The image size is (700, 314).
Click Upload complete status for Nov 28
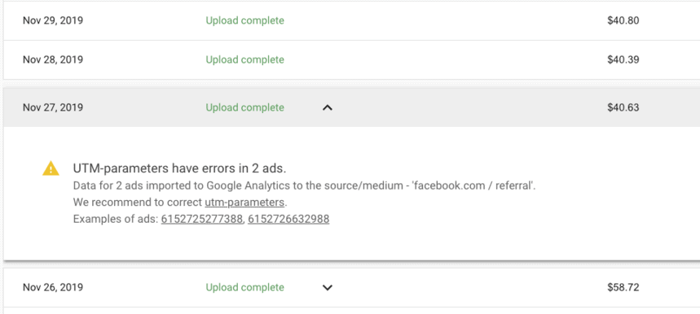[x=244, y=59]
